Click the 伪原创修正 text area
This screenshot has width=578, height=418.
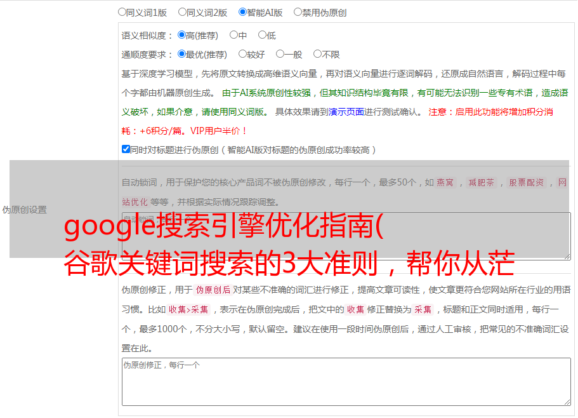[346, 382]
